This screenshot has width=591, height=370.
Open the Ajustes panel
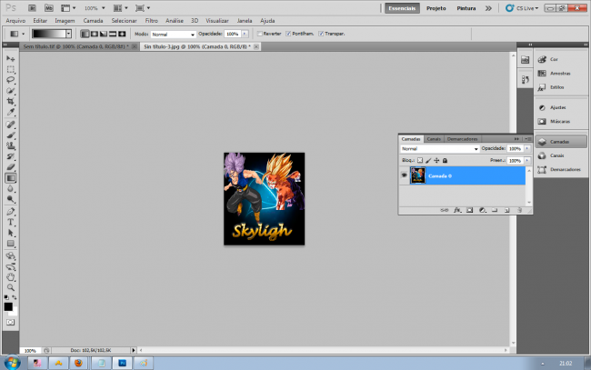click(560, 108)
